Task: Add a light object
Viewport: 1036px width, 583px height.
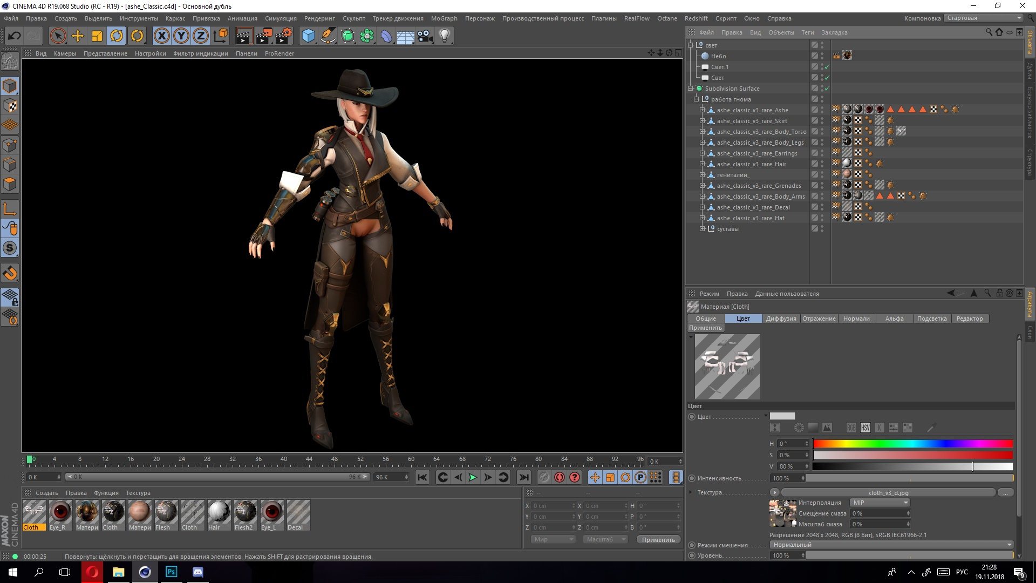Action: [444, 36]
